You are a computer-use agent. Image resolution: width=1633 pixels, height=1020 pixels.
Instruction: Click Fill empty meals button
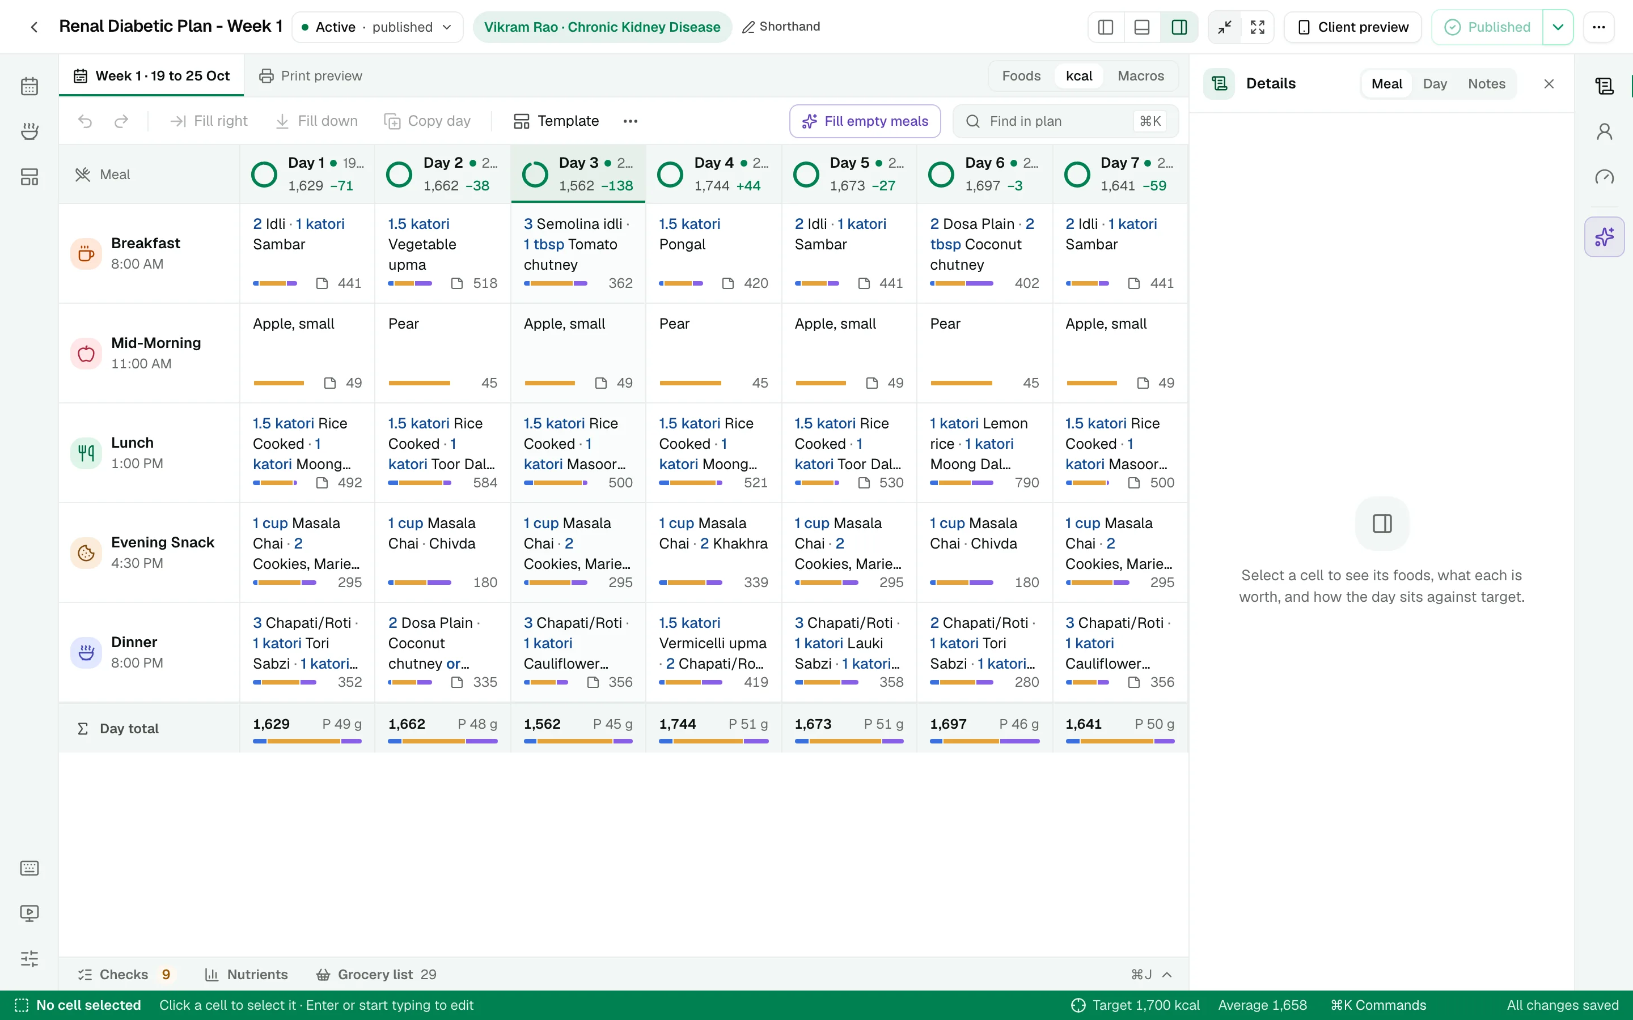click(865, 121)
